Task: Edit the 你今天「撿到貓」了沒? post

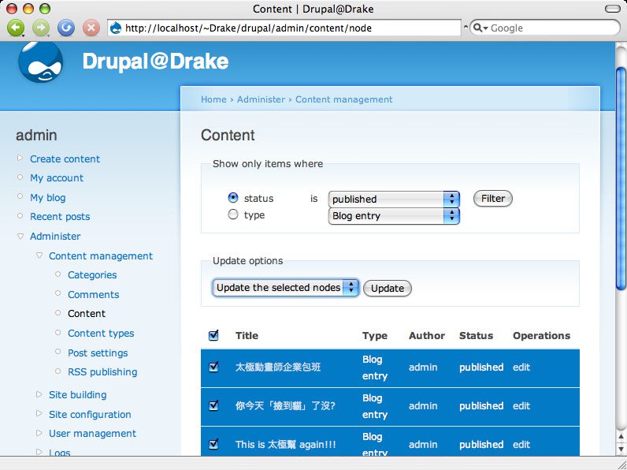Action: pyautogui.click(x=521, y=405)
